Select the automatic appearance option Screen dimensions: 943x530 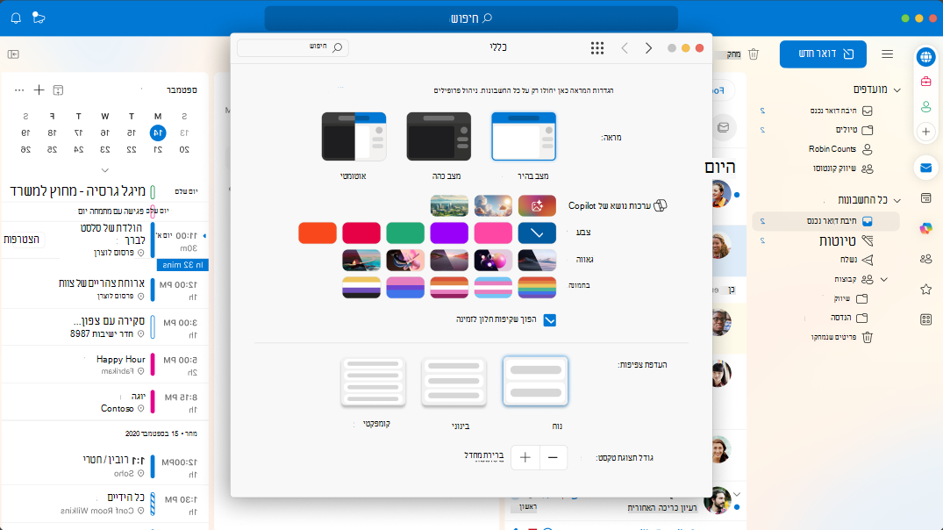(x=354, y=137)
